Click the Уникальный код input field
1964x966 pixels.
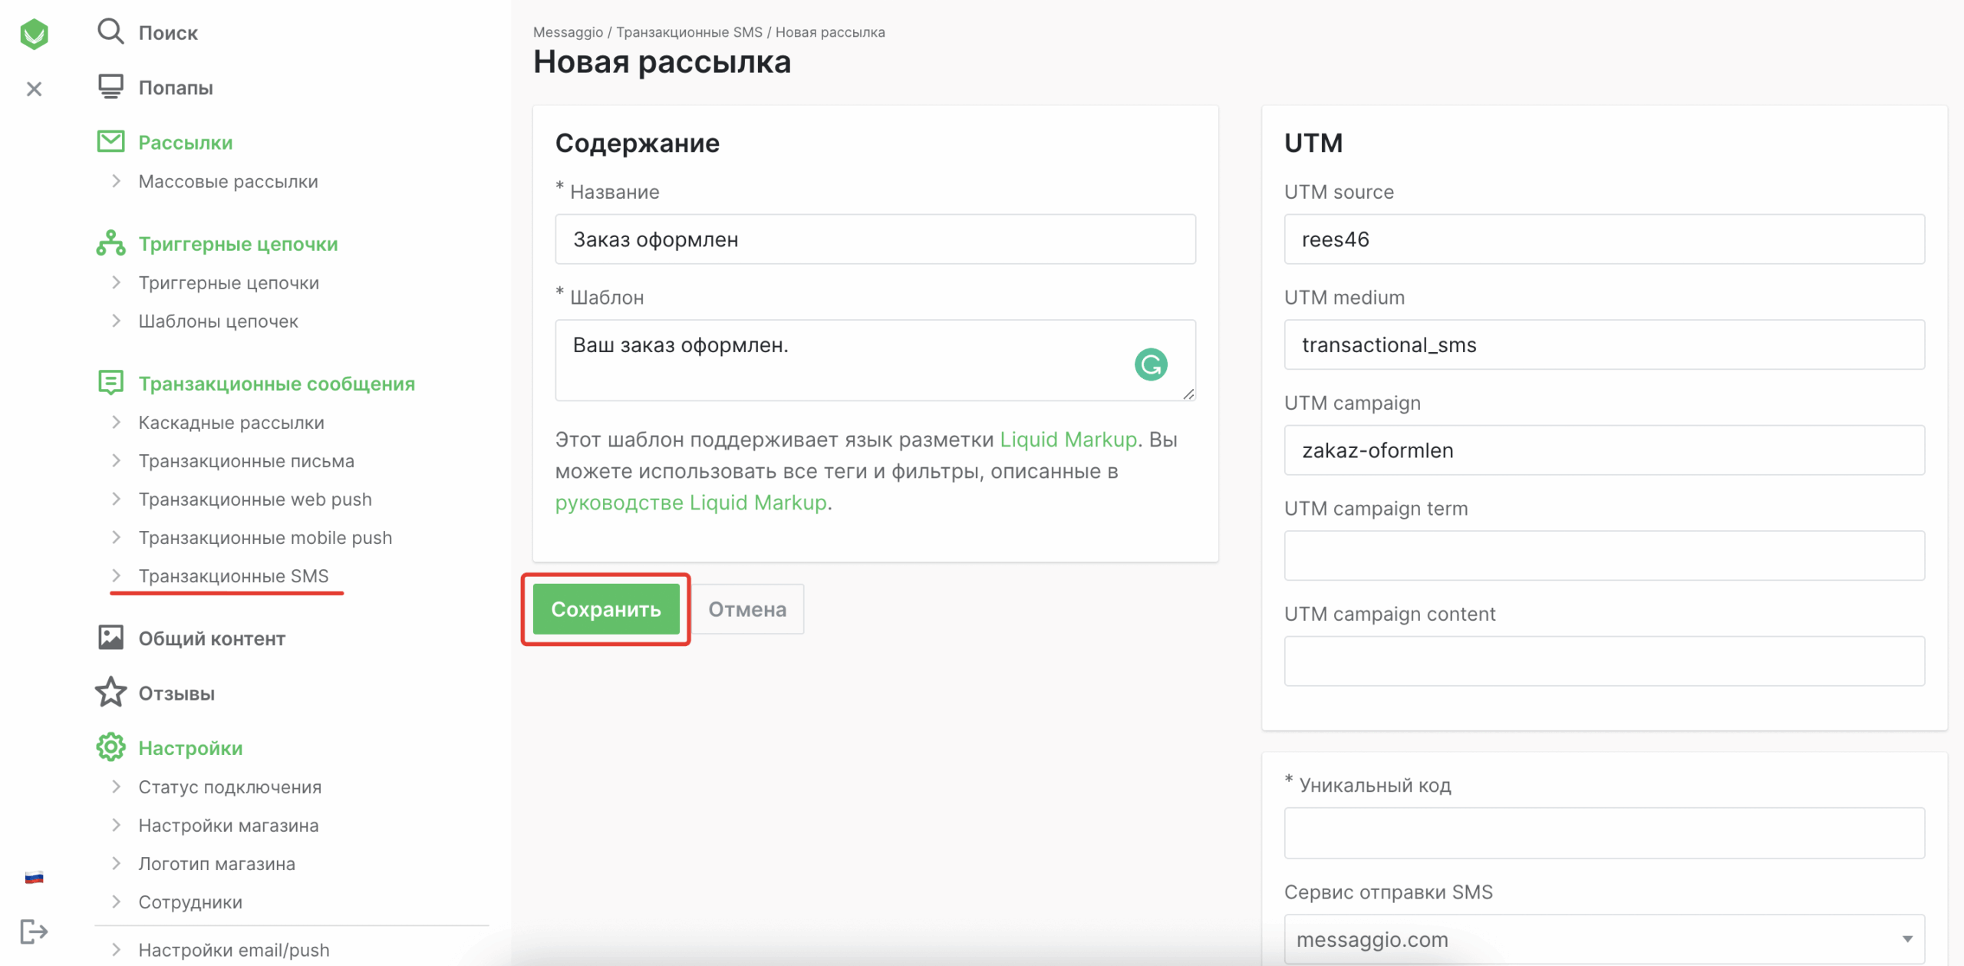coord(1603,832)
